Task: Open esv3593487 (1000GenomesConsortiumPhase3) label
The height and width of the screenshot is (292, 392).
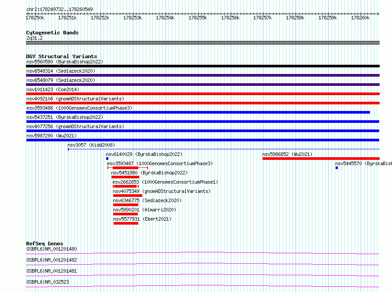Action: click(160, 163)
